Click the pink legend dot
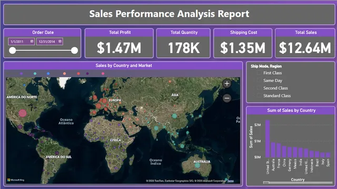 103,73
